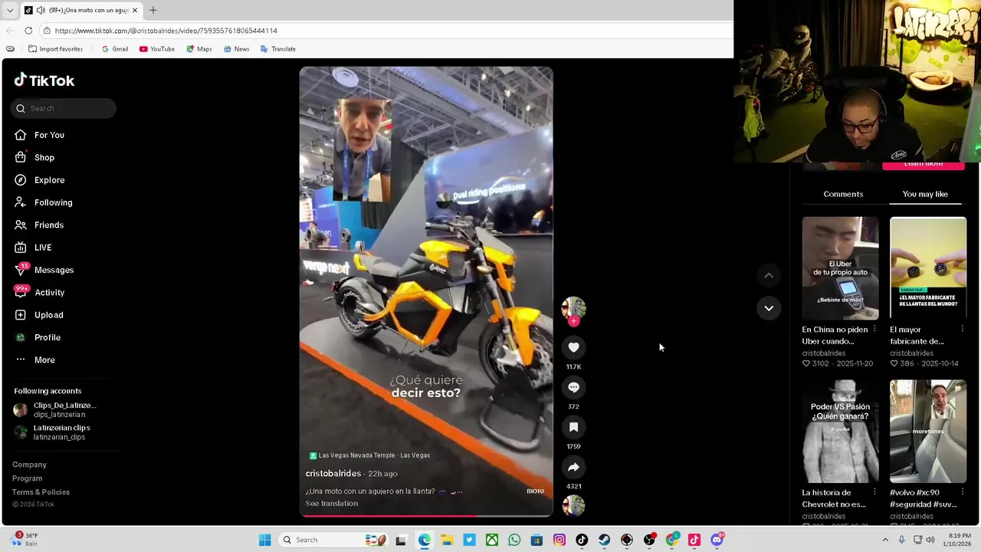Open the Maps bookmark

click(x=198, y=49)
